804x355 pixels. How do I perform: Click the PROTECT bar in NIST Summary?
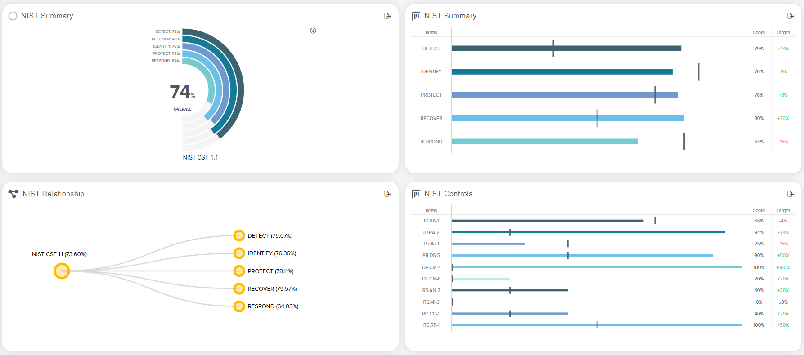[x=565, y=95]
